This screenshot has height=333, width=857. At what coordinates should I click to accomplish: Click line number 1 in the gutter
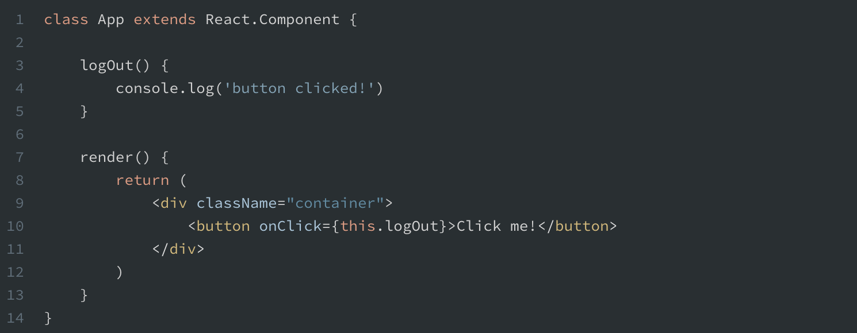(20, 20)
